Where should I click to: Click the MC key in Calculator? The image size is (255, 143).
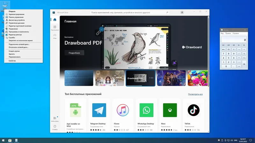point(223,45)
